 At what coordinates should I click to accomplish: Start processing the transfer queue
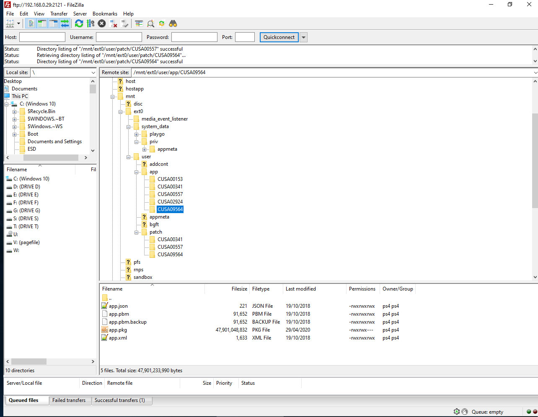(x=91, y=24)
